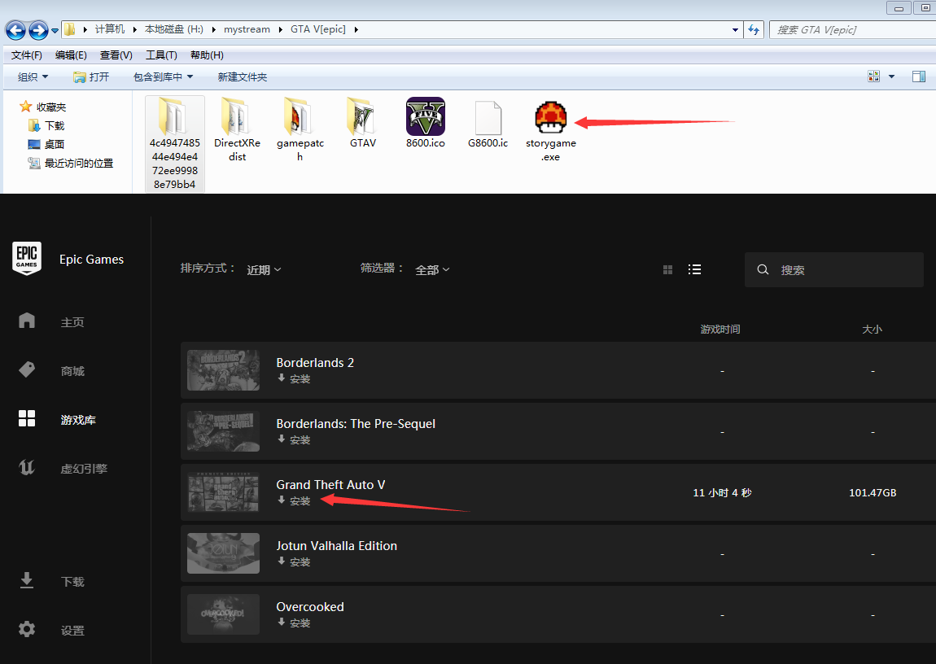This screenshot has height=664, width=936.
Task: Click Borderlands: The Pre-Sequel thumbnail
Action: [223, 431]
